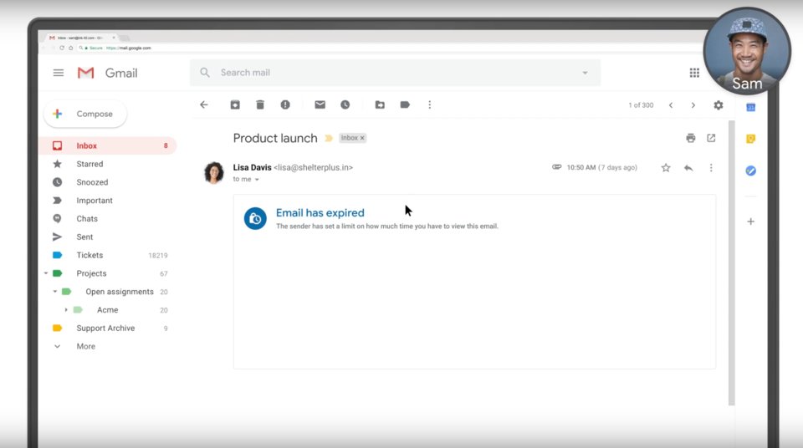Image resolution: width=803 pixels, height=448 pixels.
Task: Snooze the email with clock icon
Action: click(x=345, y=105)
